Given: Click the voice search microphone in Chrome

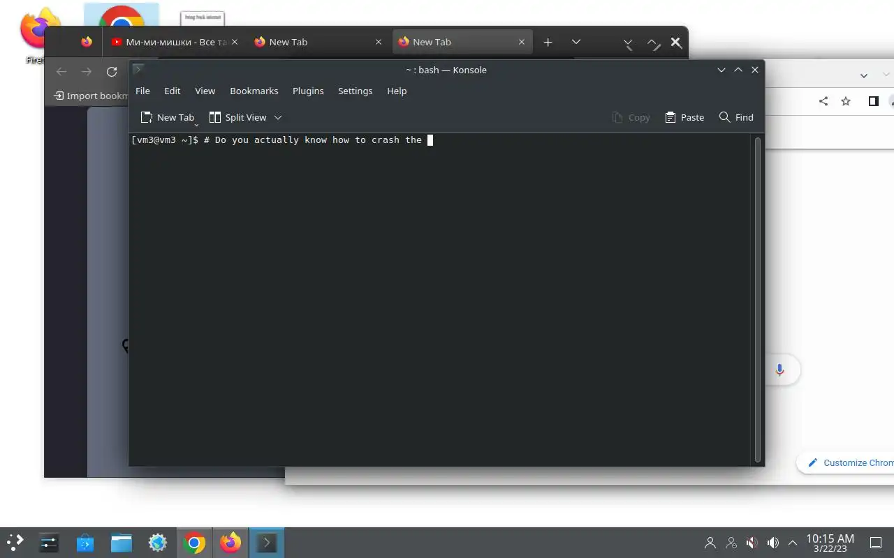Looking at the screenshot, I should coord(780,370).
